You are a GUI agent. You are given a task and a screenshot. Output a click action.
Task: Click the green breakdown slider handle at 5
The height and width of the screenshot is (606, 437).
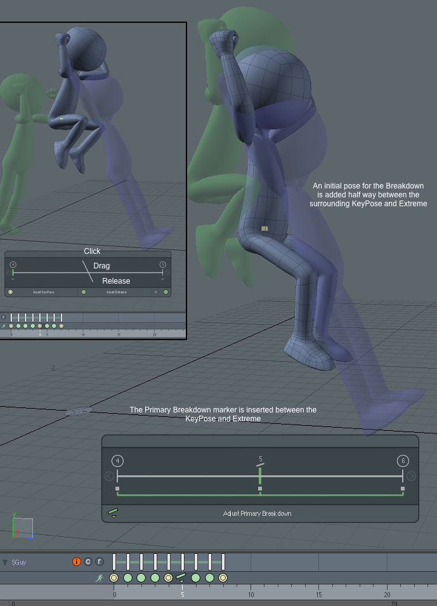[260, 476]
